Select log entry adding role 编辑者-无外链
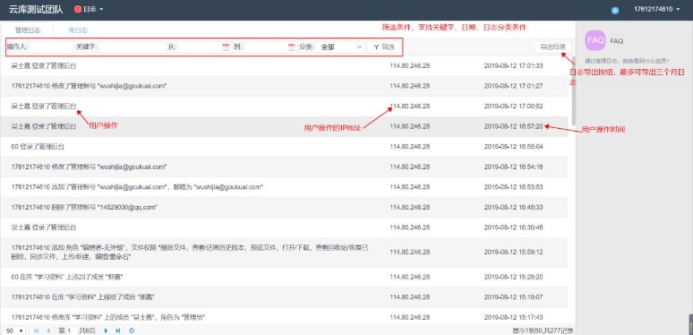693x335 pixels. (284, 252)
